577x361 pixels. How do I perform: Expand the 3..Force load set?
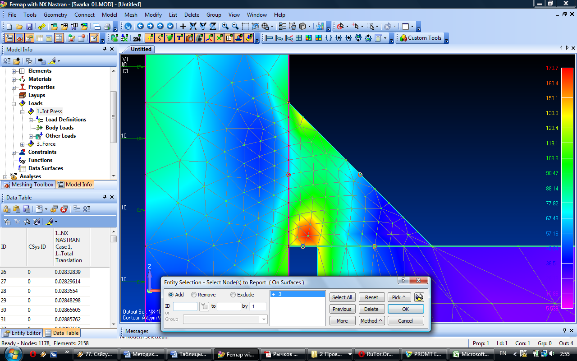(x=22, y=144)
